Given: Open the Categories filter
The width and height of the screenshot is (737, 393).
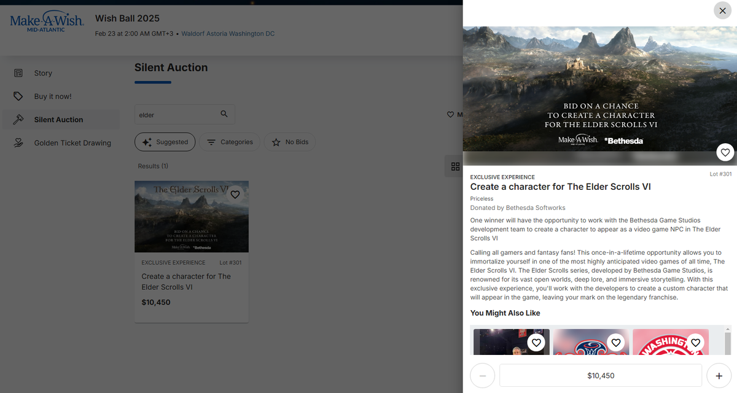Looking at the screenshot, I should [x=230, y=142].
